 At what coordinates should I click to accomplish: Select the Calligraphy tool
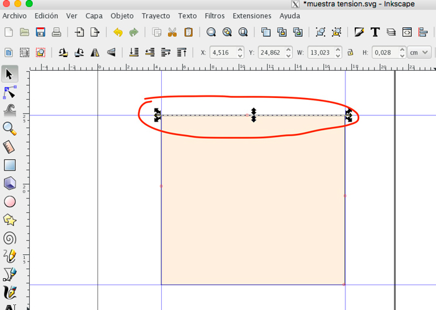click(x=9, y=293)
